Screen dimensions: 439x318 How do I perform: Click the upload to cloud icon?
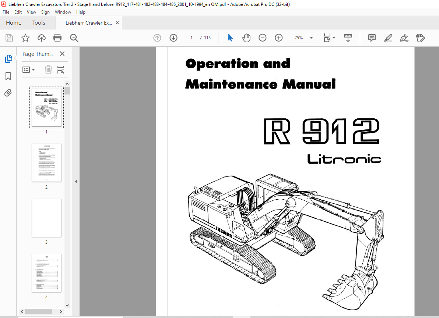pos(42,38)
